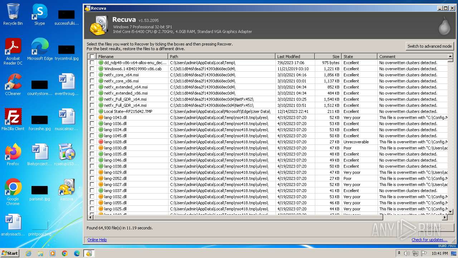Image resolution: width=458 pixels, height=258 pixels.
Task: Sort by State column header
Action: click(x=359, y=57)
